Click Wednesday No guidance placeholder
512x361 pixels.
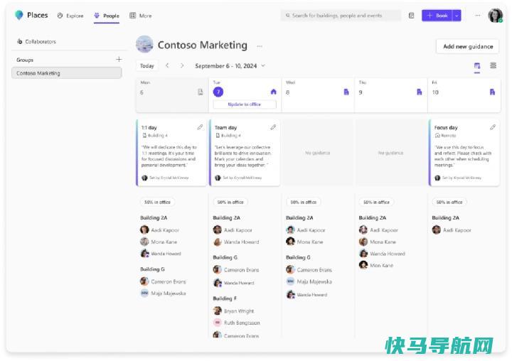pos(317,153)
